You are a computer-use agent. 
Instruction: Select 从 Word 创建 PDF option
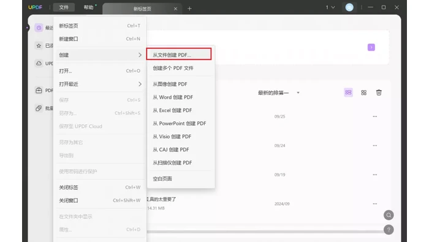click(181, 97)
